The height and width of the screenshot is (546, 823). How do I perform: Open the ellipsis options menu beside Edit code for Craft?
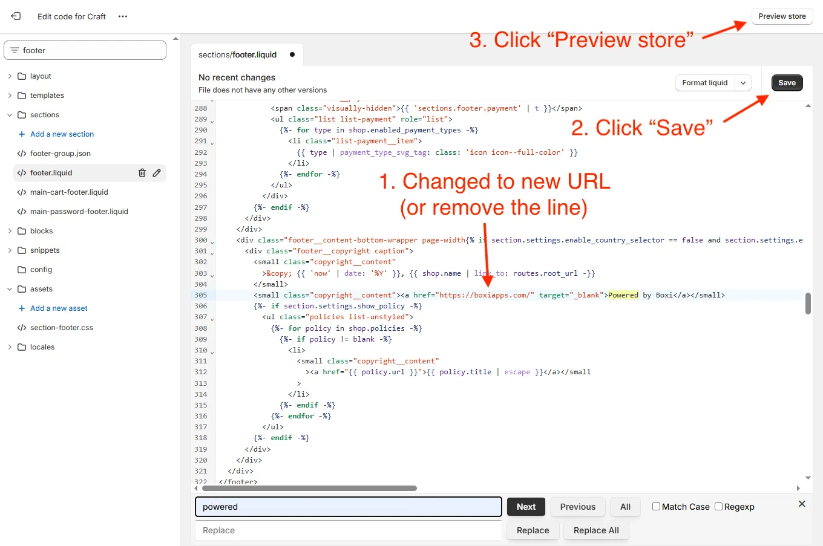click(x=122, y=16)
